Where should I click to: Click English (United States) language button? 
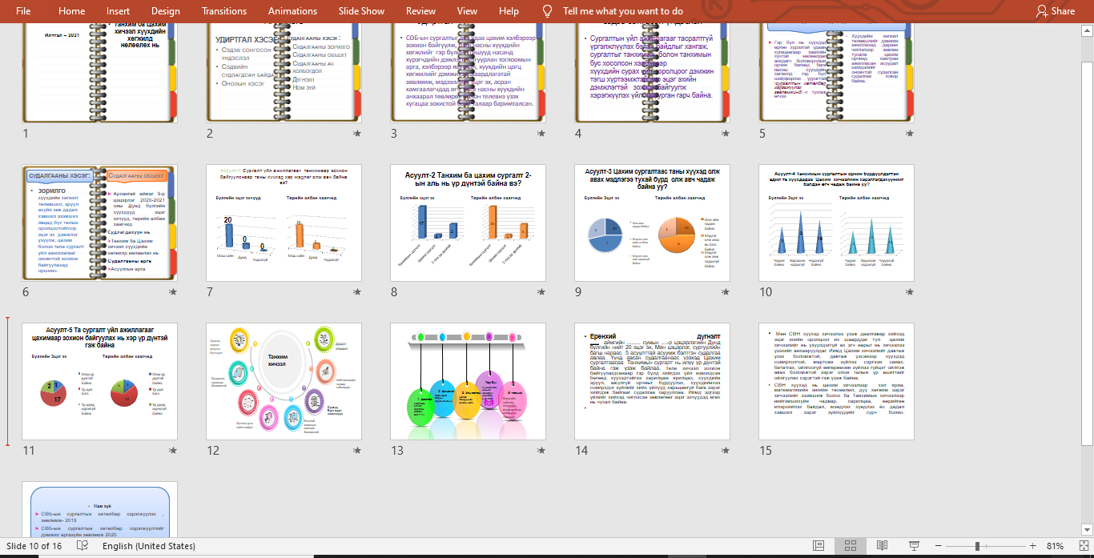click(149, 546)
